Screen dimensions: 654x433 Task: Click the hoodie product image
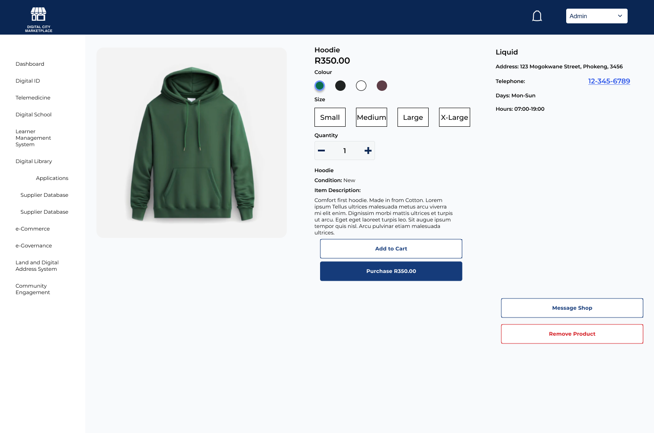[x=192, y=143]
